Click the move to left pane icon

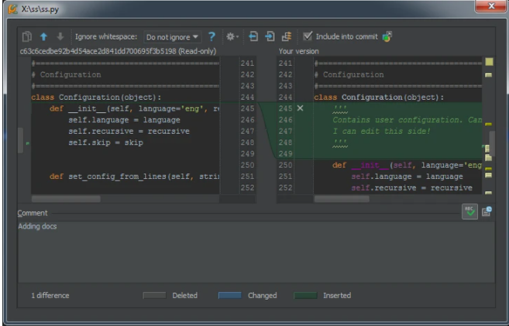tap(253, 36)
